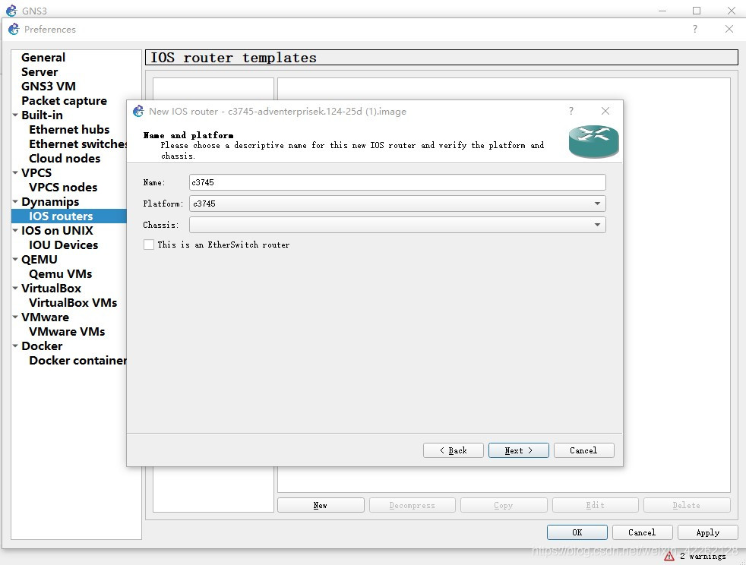Collapse the VirtualBox tree section
This screenshot has height=565, width=746.
click(x=15, y=289)
